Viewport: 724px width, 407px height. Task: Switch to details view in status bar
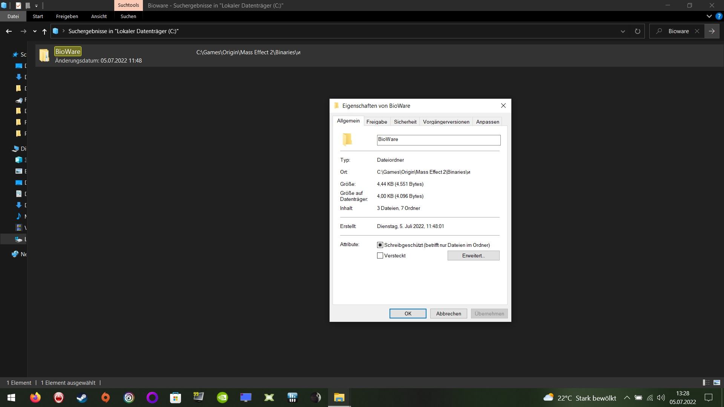[706, 383]
